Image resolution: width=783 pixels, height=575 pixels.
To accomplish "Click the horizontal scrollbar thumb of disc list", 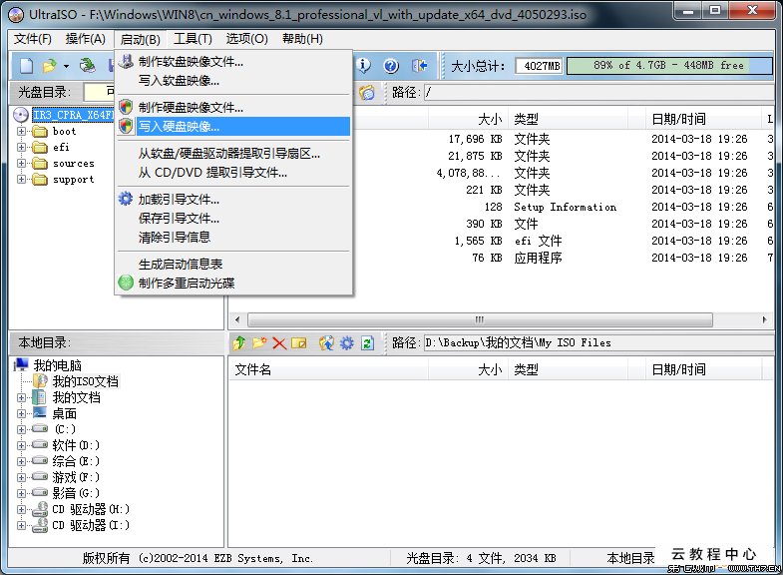I will 480,319.
